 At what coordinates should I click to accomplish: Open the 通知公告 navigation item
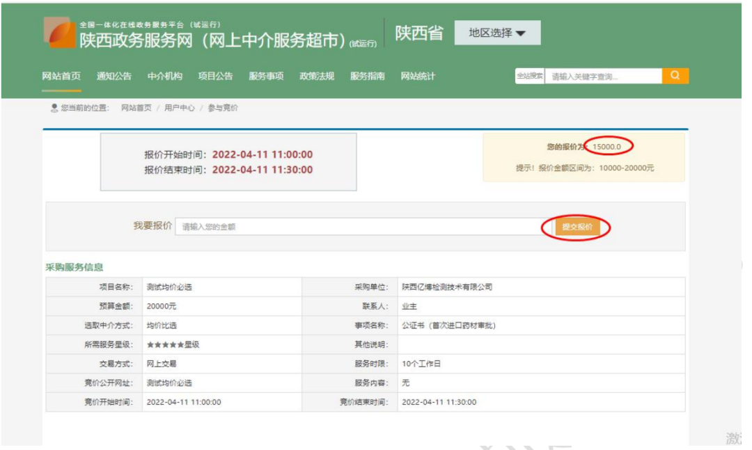click(113, 76)
